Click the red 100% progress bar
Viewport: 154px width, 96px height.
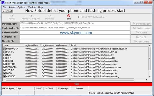(77, 84)
